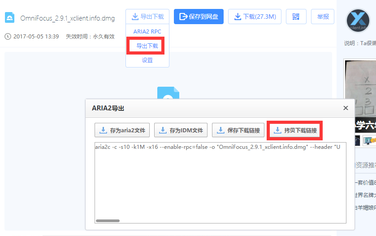Viewport: 376px width, 236px height.
Task: Select ARIA2 RPC menu entry
Action: pos(147,32)
